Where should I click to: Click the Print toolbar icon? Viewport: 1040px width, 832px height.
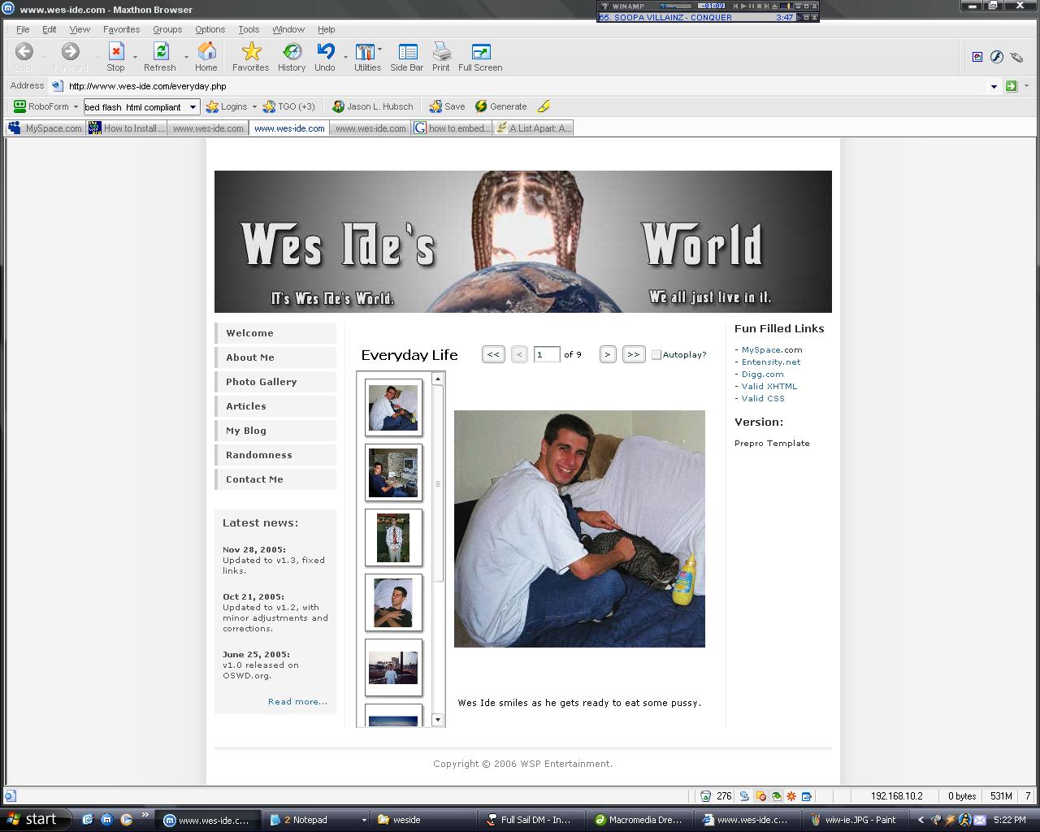coord(441,53)
